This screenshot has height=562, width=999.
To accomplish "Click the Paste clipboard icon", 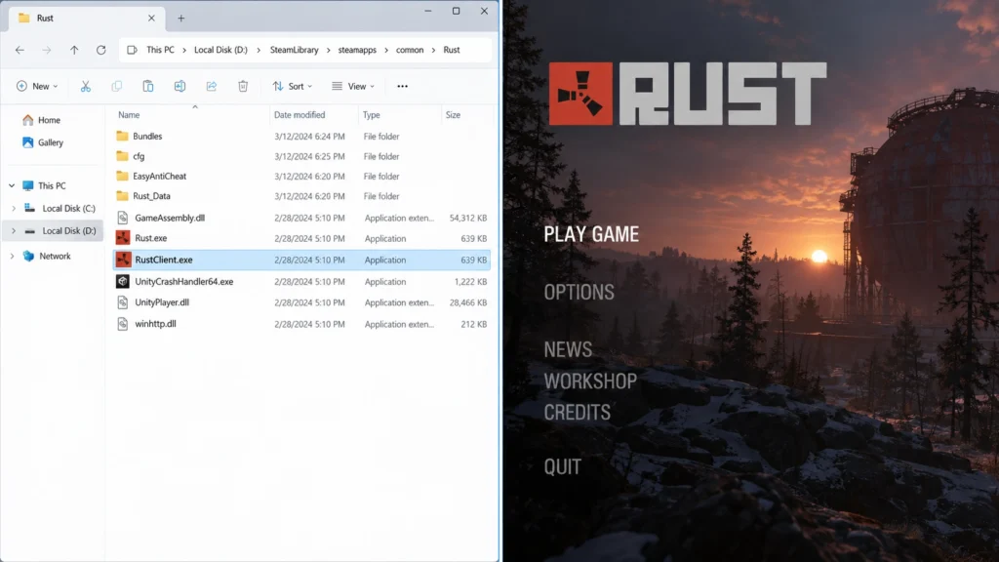I will (148, 86).
